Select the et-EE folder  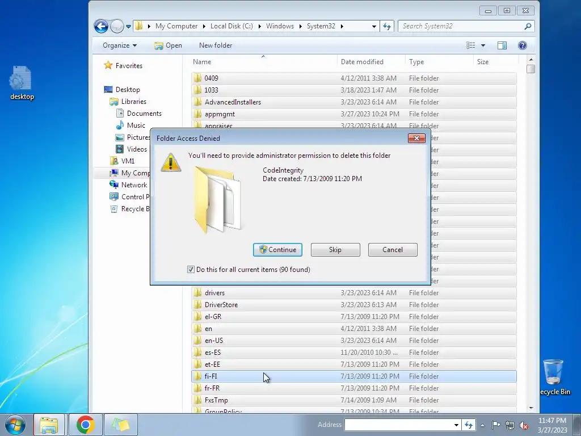[x=354, y=364]
